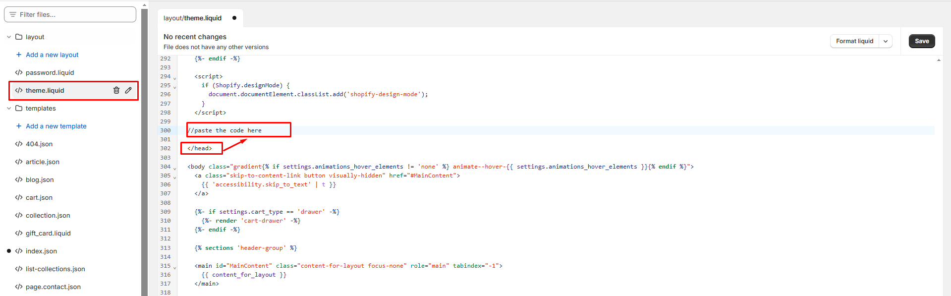Click the code icon beside gift_card.liquid
Image resolution: width=951 pixels, height=296 pixels.
[x=19, y=233]
